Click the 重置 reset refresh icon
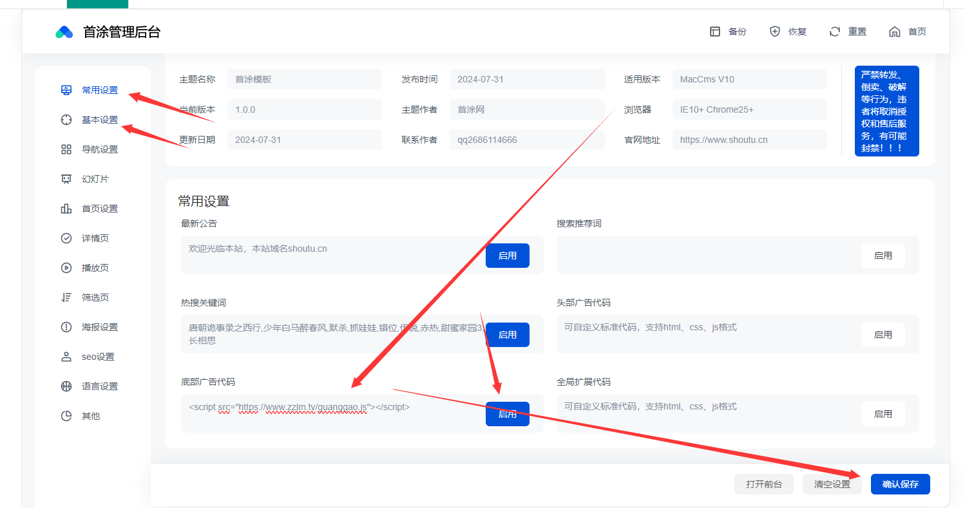The width and height of the screenshot is (965, 517). [835, 32]
